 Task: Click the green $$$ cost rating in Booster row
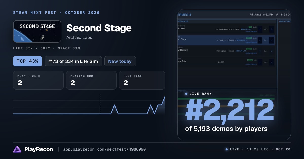click(x=250, y=27)
